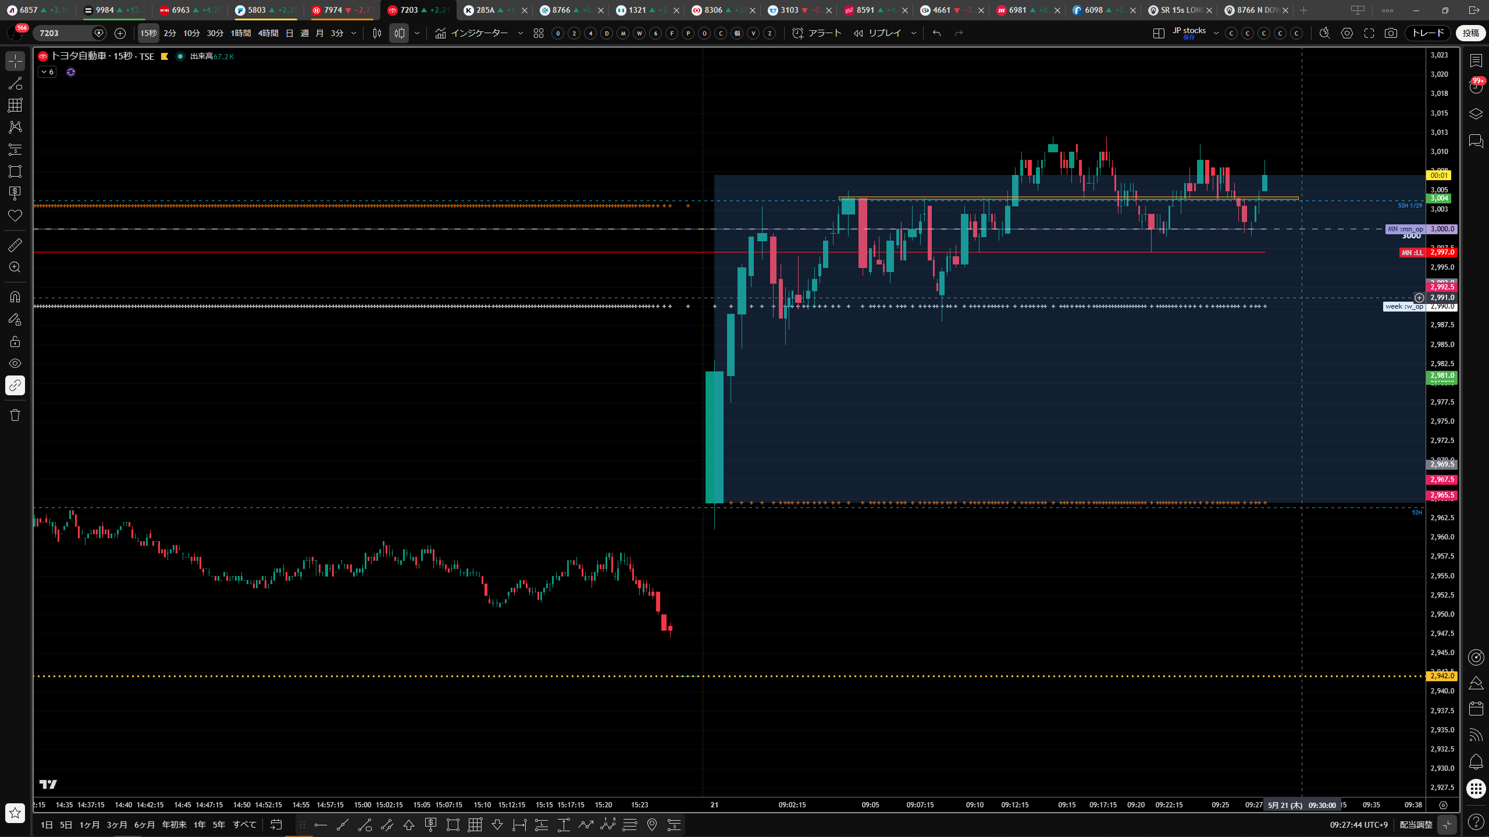This screenshot has height=837, width=1489.
Task: Open the Fibonacci retracement tool group
Action: (x=15, y=105)
